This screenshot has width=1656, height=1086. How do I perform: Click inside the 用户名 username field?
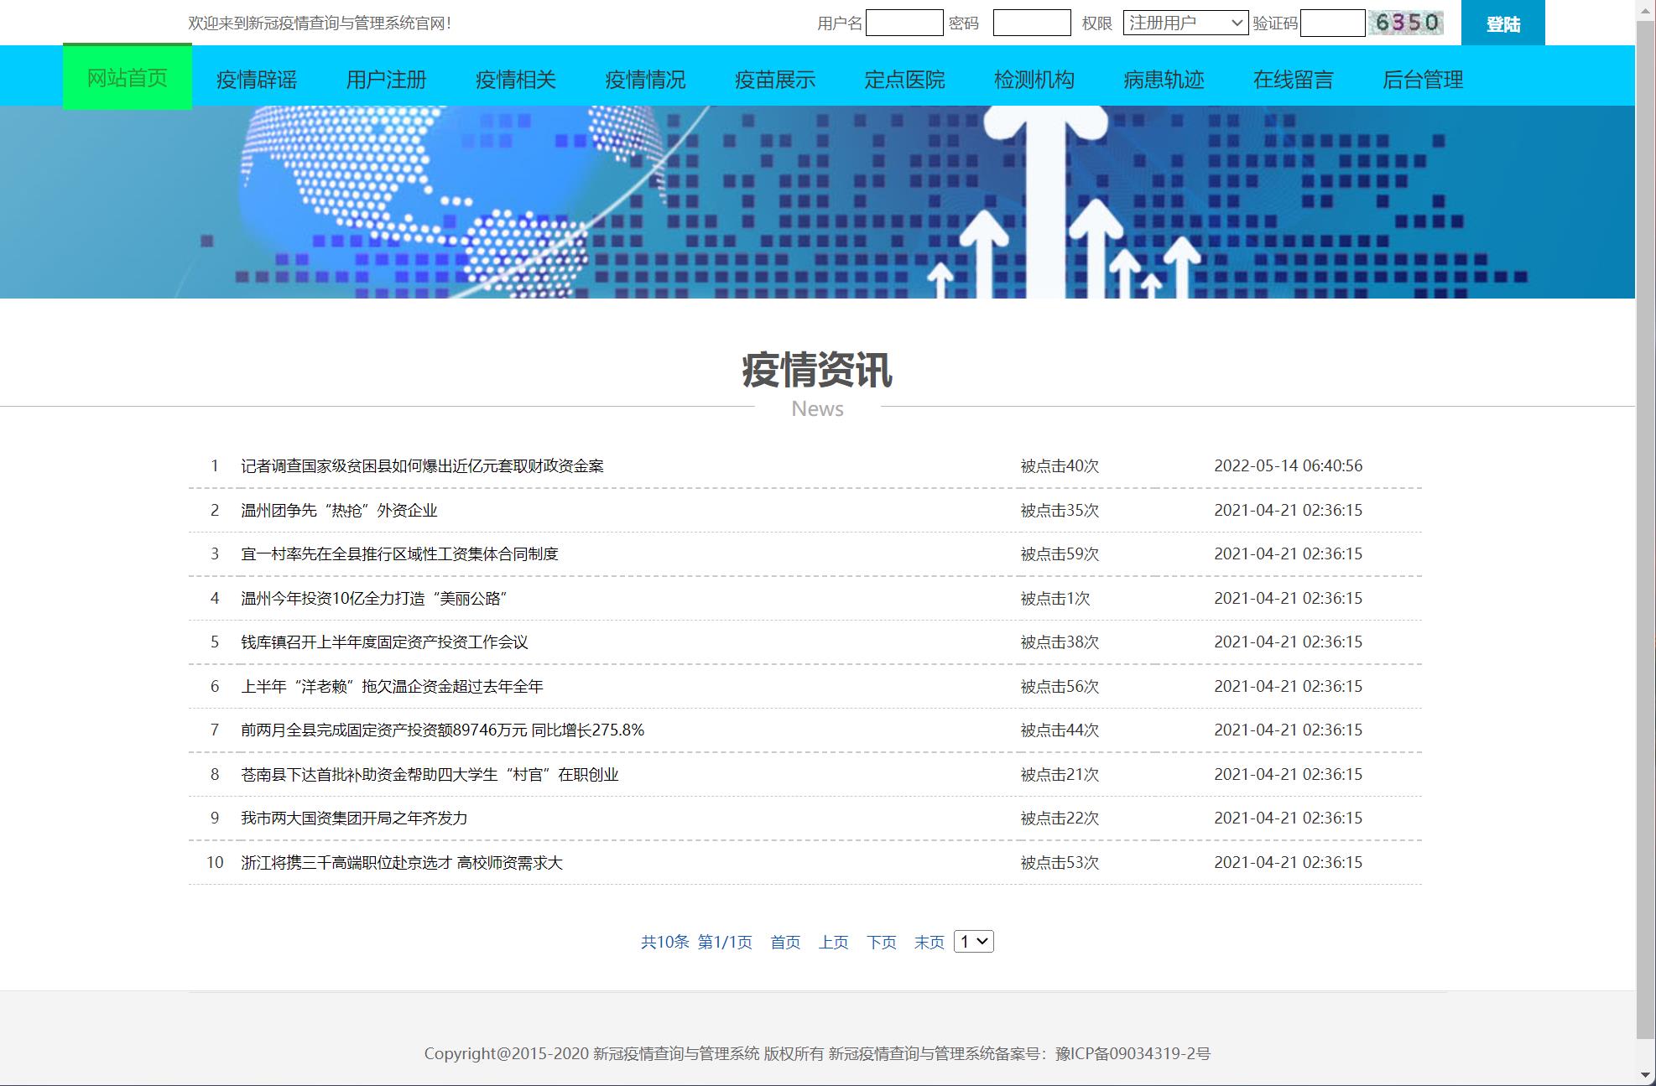tap(903, 23)
